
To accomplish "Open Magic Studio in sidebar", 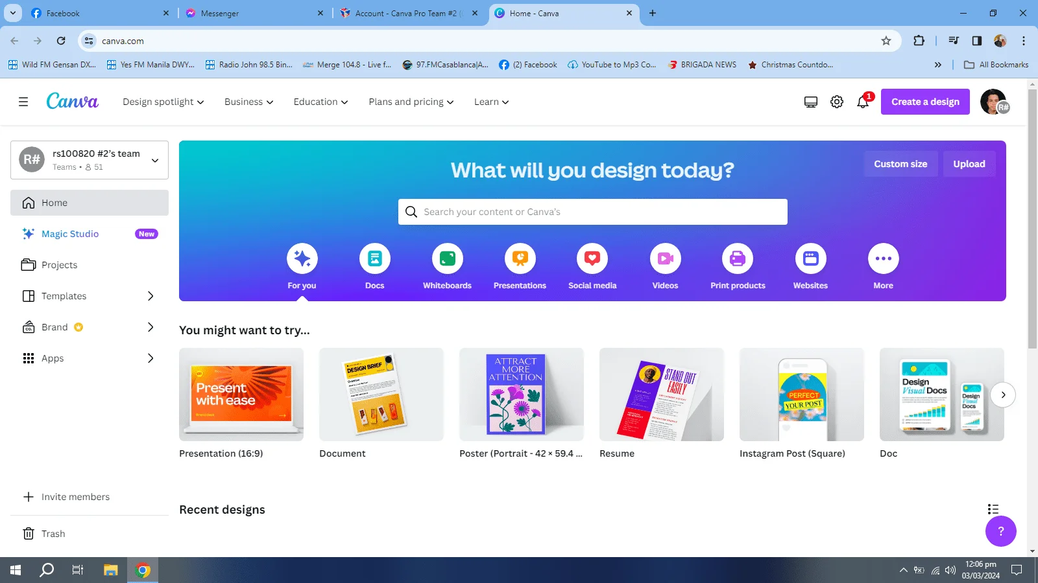I will coord(90,234).
